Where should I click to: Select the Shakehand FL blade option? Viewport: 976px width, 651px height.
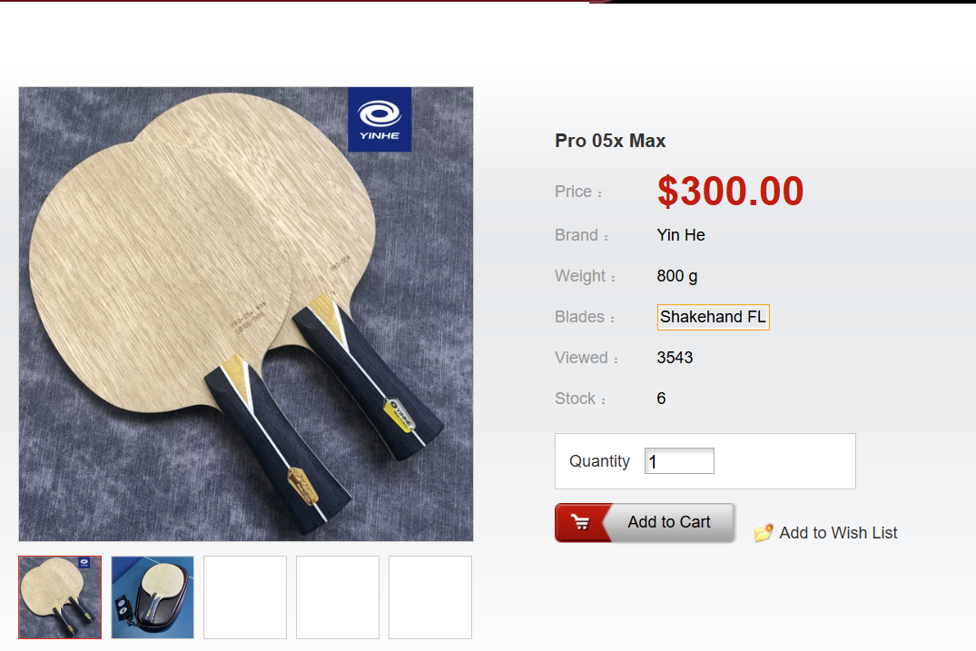click(714, 317)
